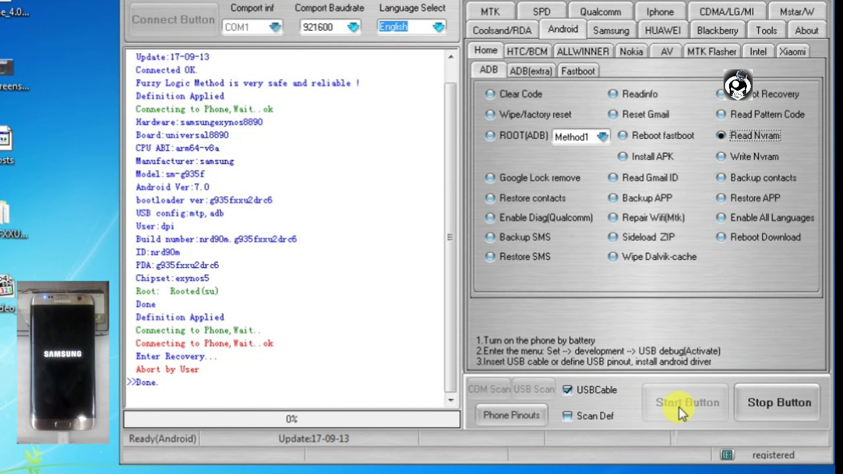Click the Start Button
The width and height of the screenshot is (843, 474).
(687, 402)
